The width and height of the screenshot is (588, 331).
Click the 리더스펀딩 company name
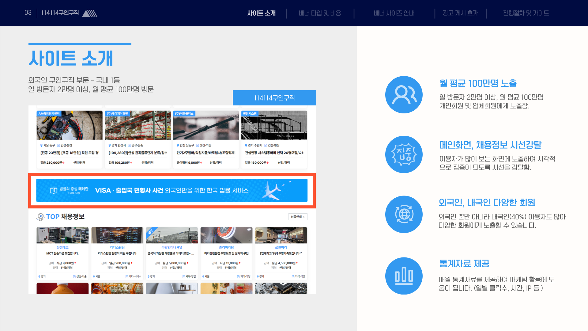117,247
